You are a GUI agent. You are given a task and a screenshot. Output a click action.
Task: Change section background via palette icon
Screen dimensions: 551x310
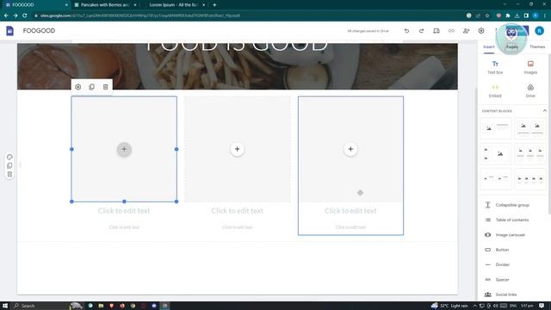click(x=9, y=157)
